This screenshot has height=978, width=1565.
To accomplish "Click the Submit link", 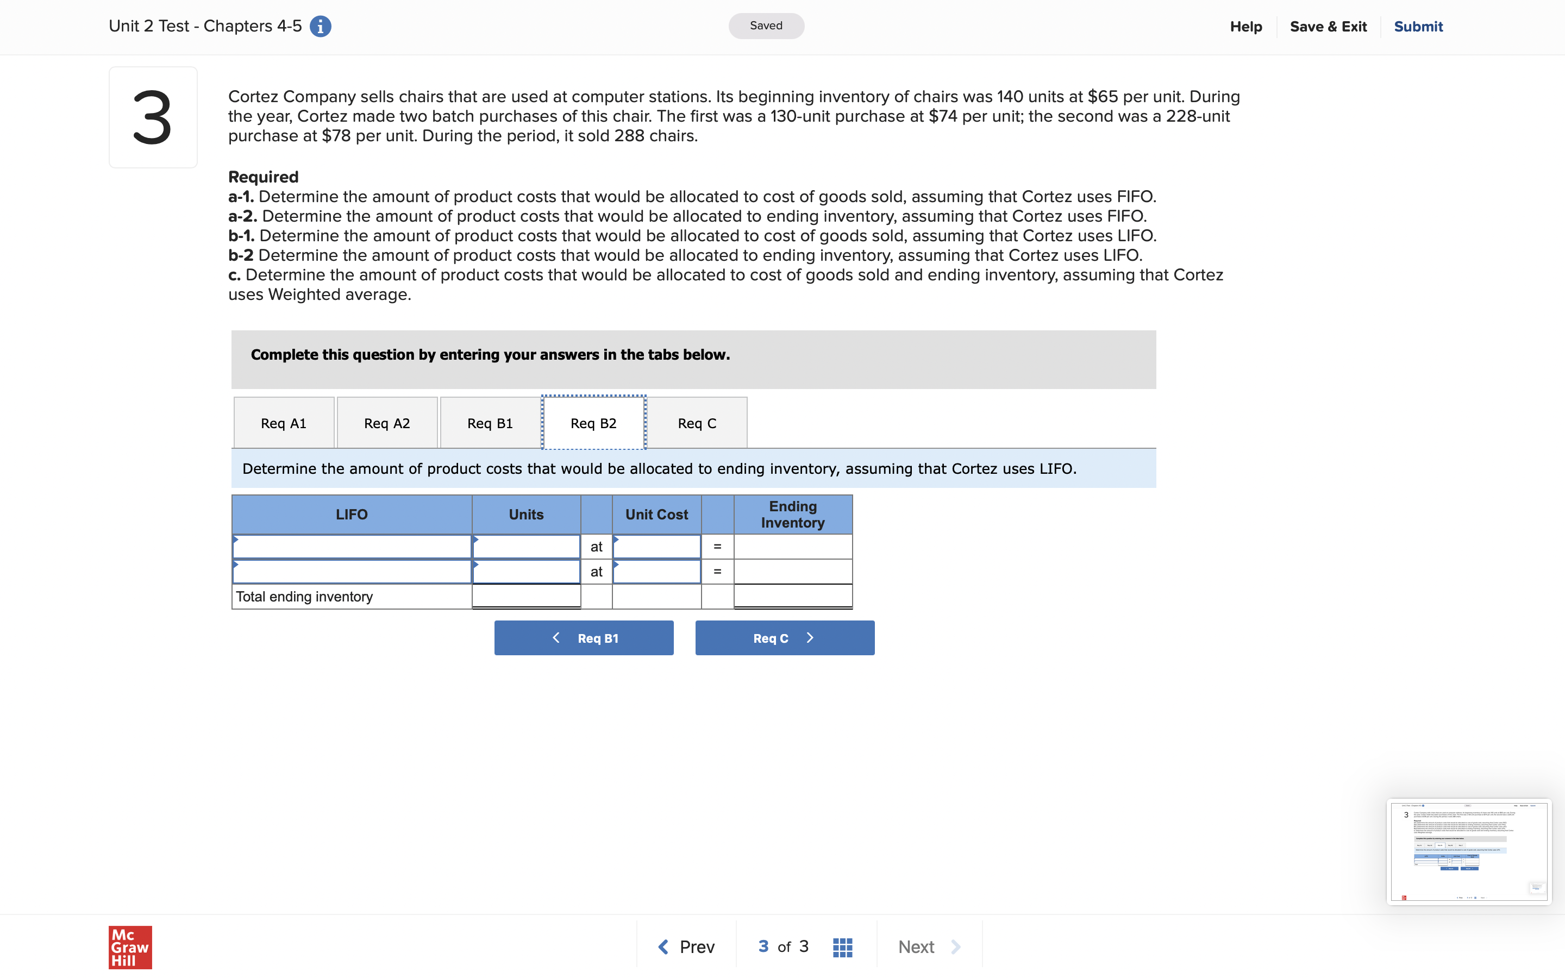I will (x=1418, y=27).
